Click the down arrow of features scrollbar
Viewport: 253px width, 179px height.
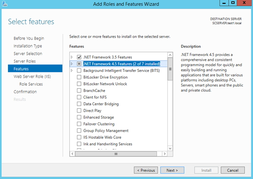tap(170, 148)
